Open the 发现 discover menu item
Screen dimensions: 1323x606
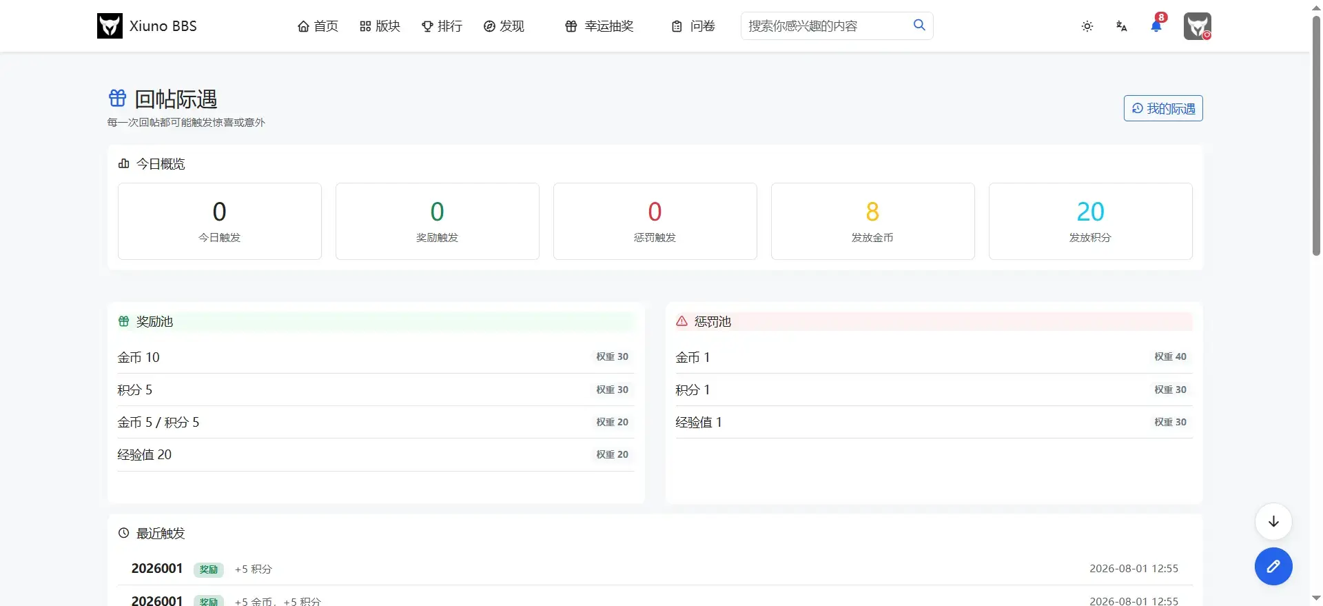504,26
